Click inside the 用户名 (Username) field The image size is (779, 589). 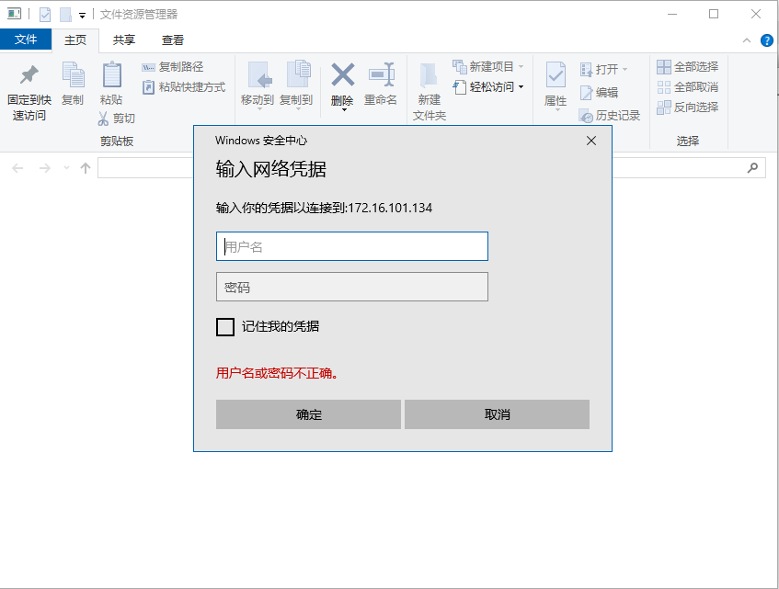point(352,246)
